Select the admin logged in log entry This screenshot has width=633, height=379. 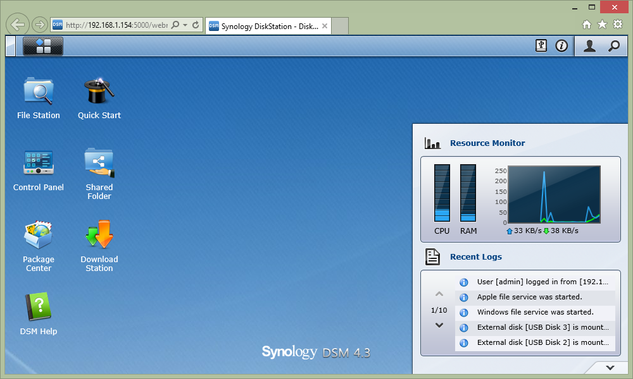[x=535, y=282]
